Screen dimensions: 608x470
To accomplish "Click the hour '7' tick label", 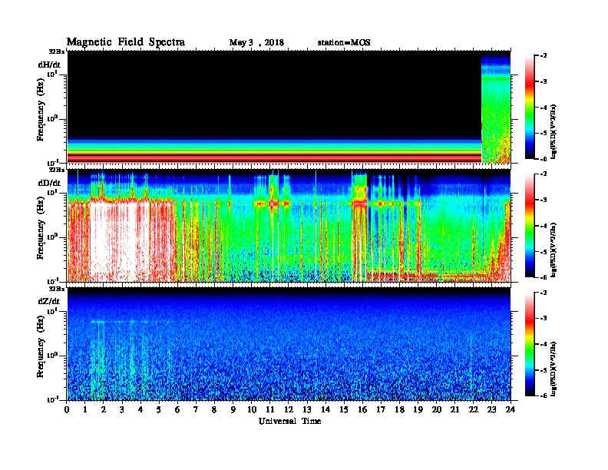I will (197, 409).
